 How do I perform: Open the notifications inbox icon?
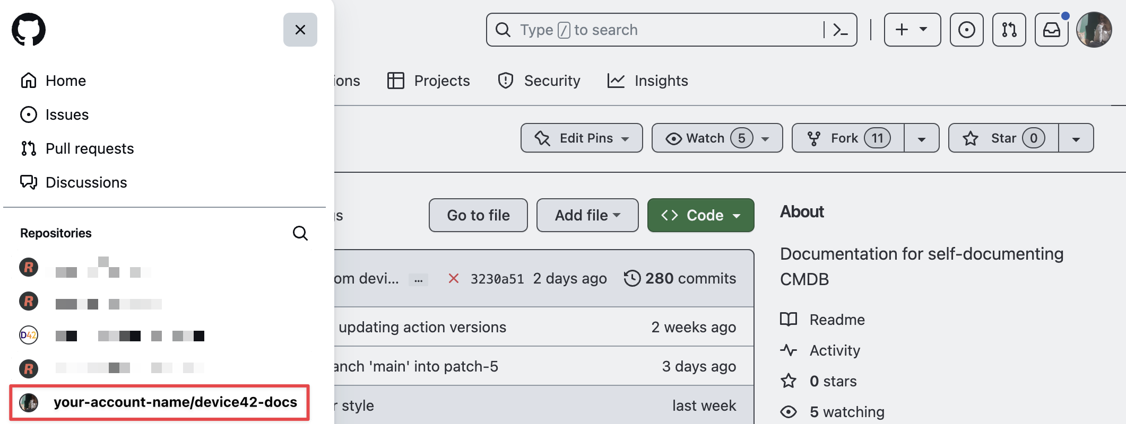point(1051,30)
